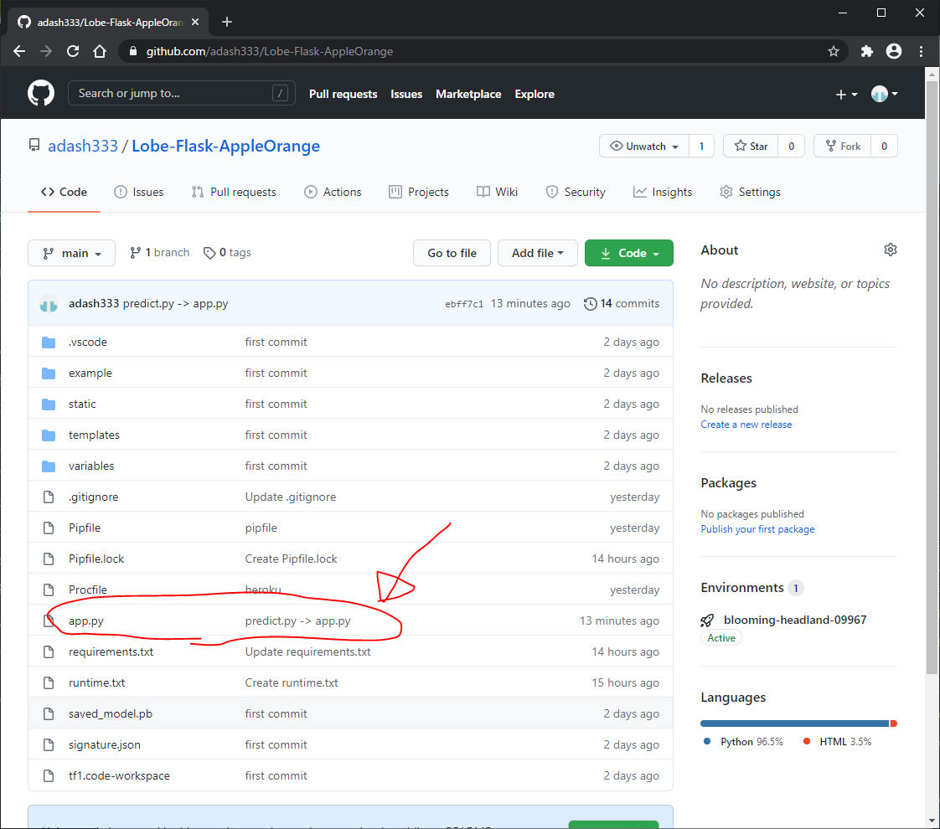Open the Actions tab
The height and width of the screenshot is (829, 940).
tap(333, 193)
